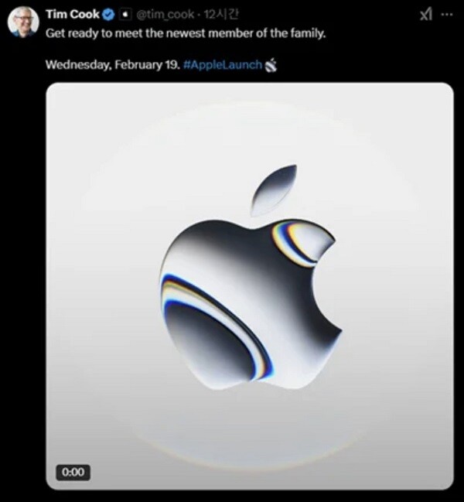Play the Apple logo teaser video
Screen dimensions: 464x502
click(250, 286)
